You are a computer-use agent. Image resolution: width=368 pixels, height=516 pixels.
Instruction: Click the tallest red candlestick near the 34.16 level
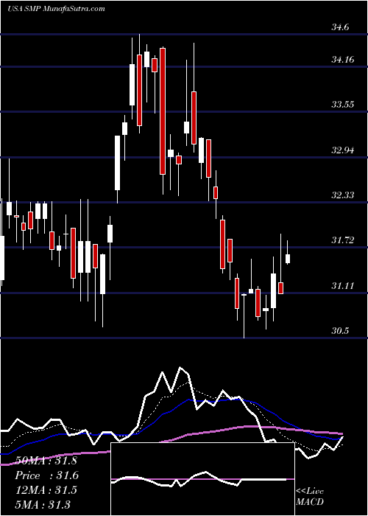[163, 111]
